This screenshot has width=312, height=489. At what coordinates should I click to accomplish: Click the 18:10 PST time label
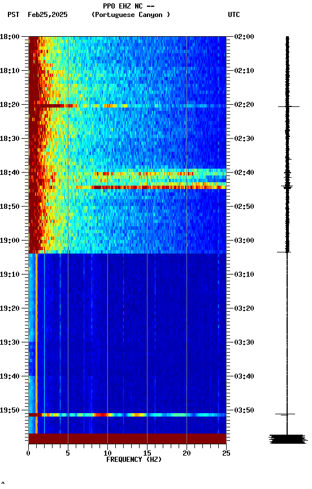(10, 71)
